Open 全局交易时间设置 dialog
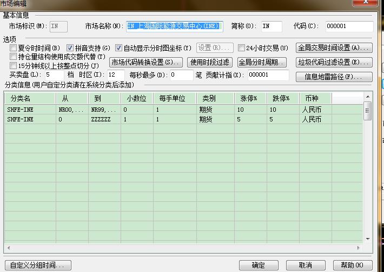 click(334, 48)
